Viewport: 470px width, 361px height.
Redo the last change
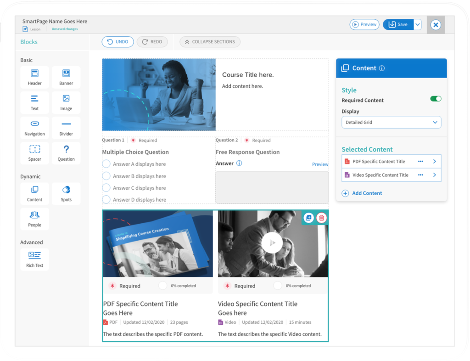pyautogui.click(x=152, y=42)
